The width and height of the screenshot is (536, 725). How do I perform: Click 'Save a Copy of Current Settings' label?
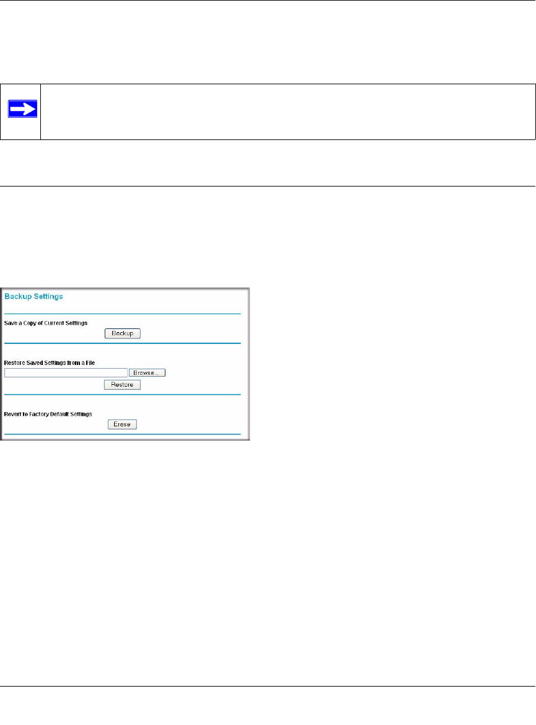46,323
